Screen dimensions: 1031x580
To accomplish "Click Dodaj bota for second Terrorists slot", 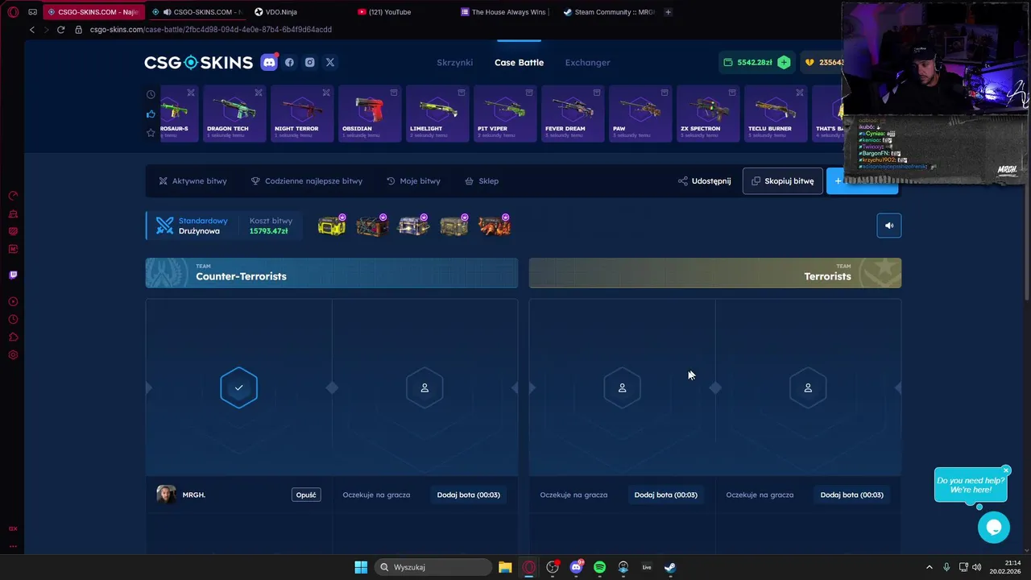I will (851, 495).
